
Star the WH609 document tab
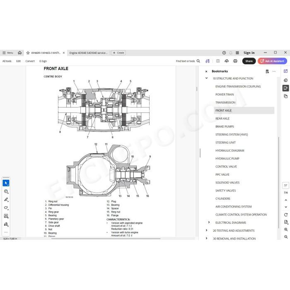pyautogui.click(x=28, y=53)
